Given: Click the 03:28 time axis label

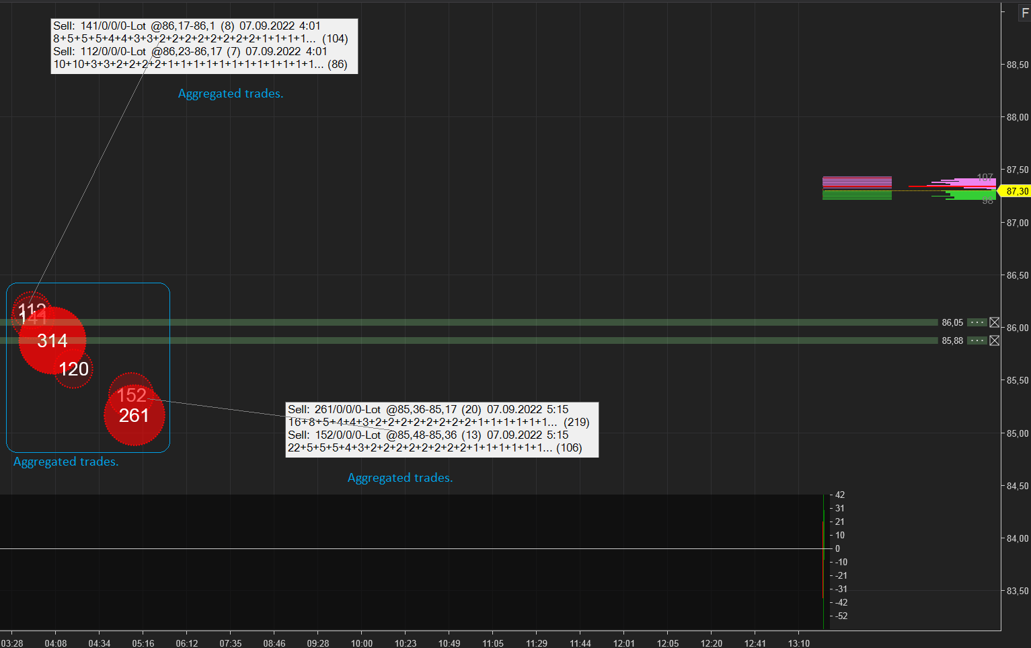Looking at the screenshot, I should 12,643.
